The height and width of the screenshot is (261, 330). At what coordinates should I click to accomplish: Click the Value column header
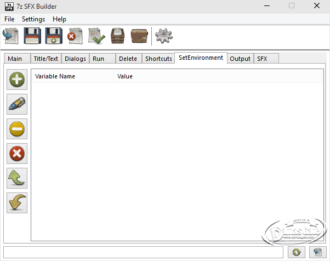[x=218, y=76]
